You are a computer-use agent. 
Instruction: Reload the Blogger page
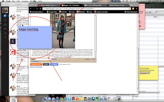(37, 9)
